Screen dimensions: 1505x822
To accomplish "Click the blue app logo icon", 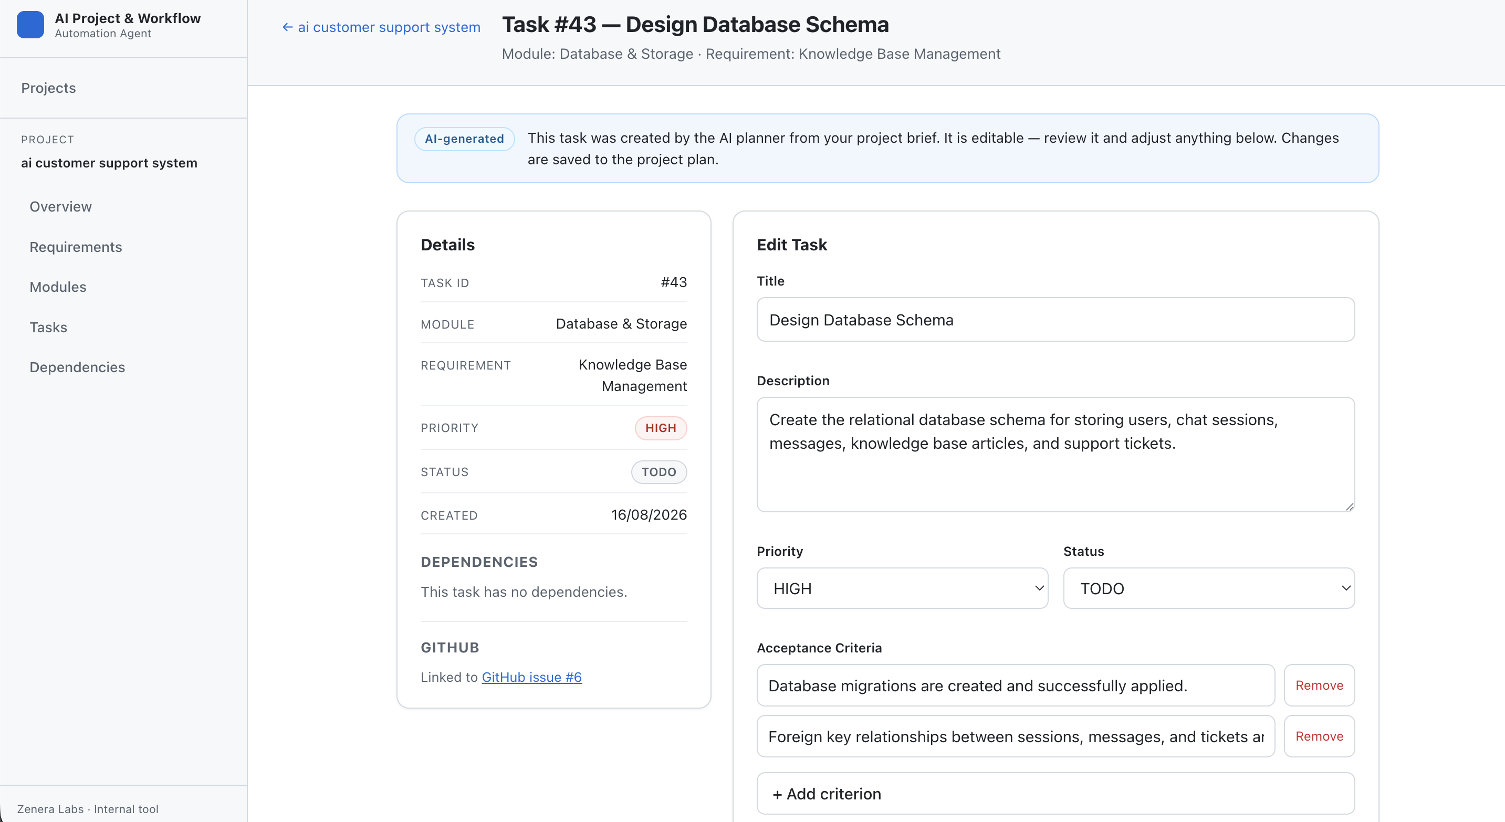I will (30, 25).
